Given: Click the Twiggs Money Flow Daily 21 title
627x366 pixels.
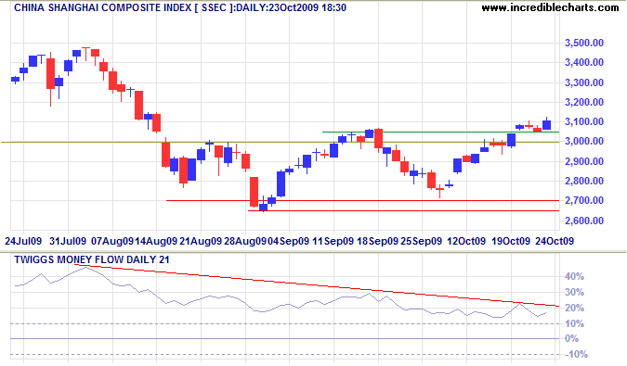Looking at the screenshot, I should pyautogui.click(x=92, y=260).
